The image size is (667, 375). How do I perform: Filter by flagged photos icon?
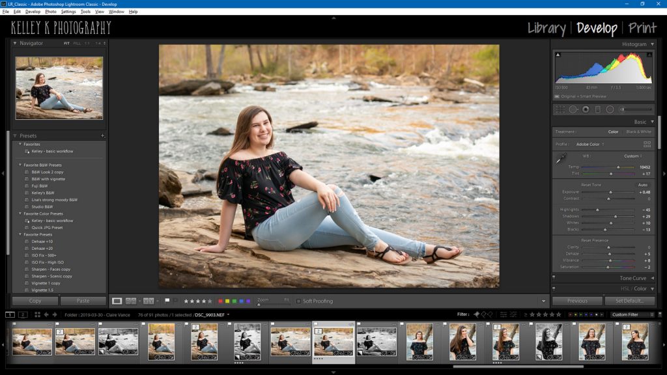click(477, 314)
